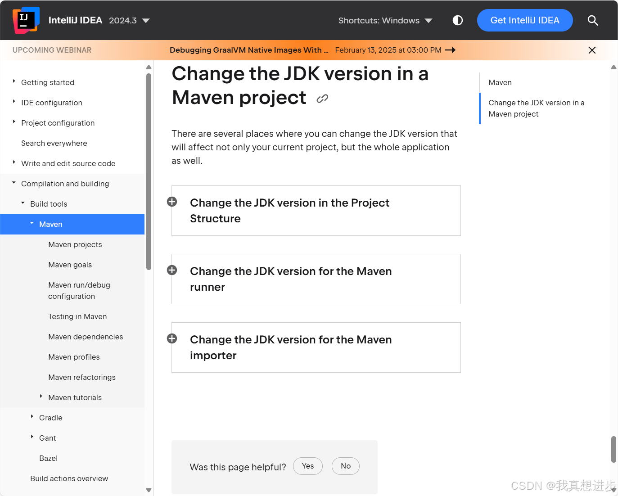Open Search everywhere in sidebar

click(x=54, y=143)
